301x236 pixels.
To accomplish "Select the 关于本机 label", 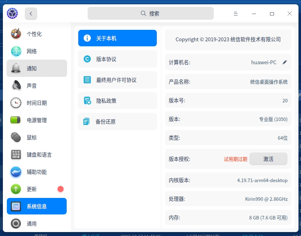I will [106, 38].
